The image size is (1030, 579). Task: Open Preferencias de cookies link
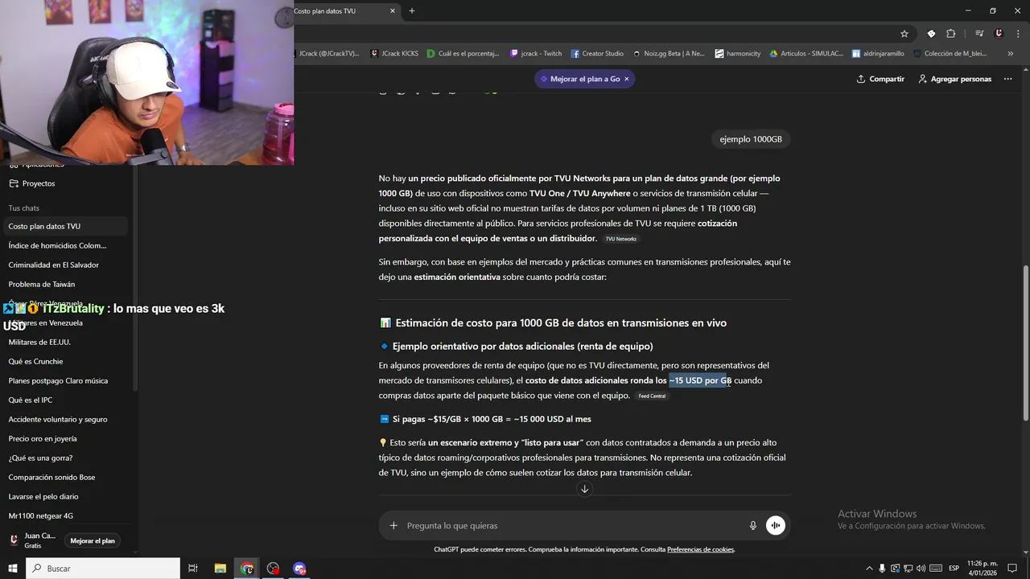pos(700,549)
